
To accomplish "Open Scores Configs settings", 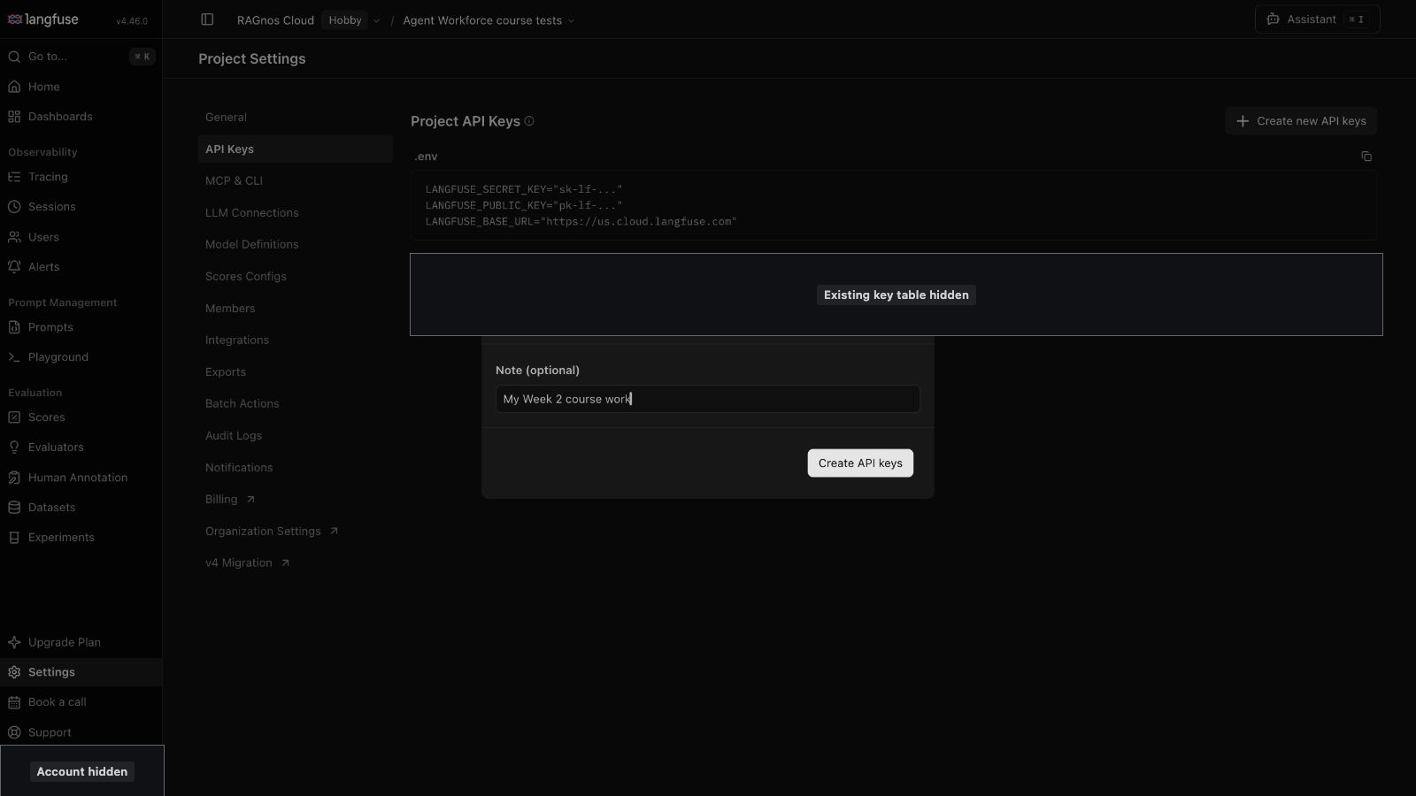I will [295, 277].
